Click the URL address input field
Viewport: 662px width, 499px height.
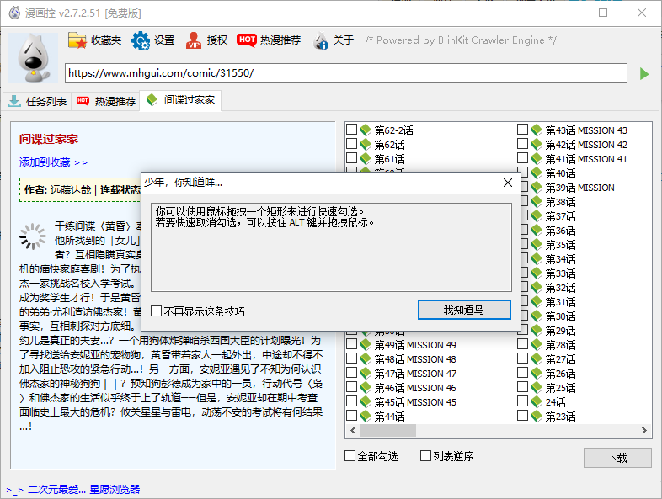tap(346, 73)
